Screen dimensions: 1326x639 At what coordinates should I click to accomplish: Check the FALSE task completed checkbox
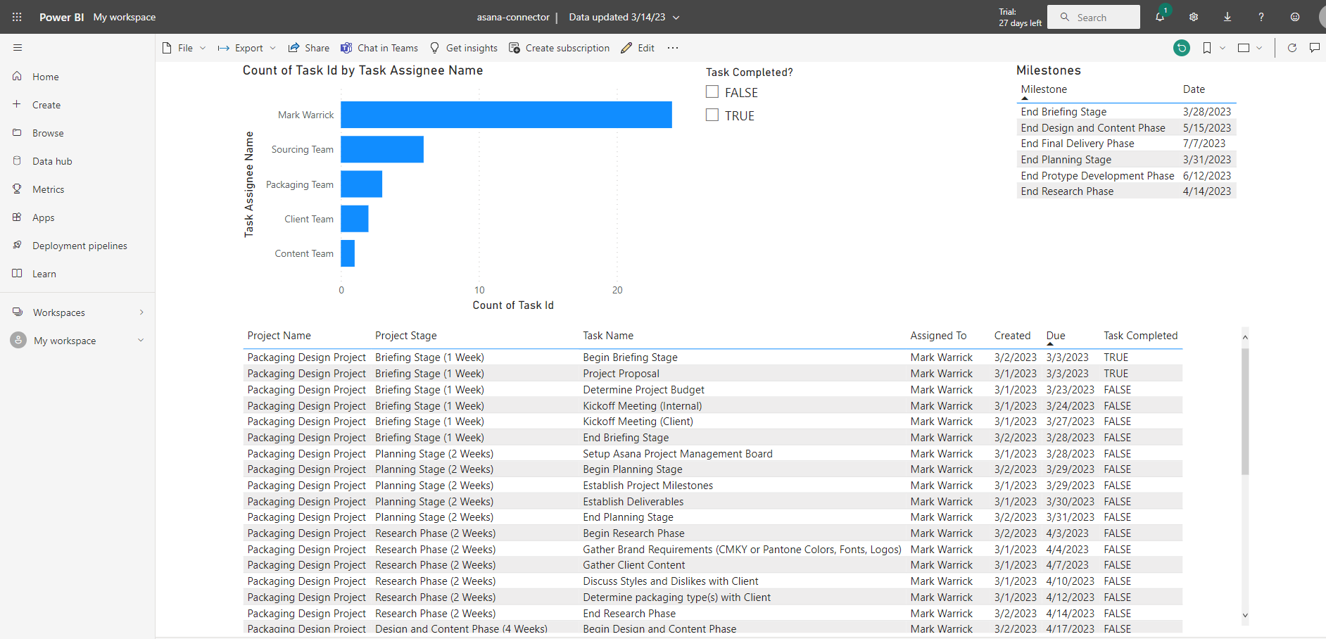pyautogui.click(x=712, y=92)
